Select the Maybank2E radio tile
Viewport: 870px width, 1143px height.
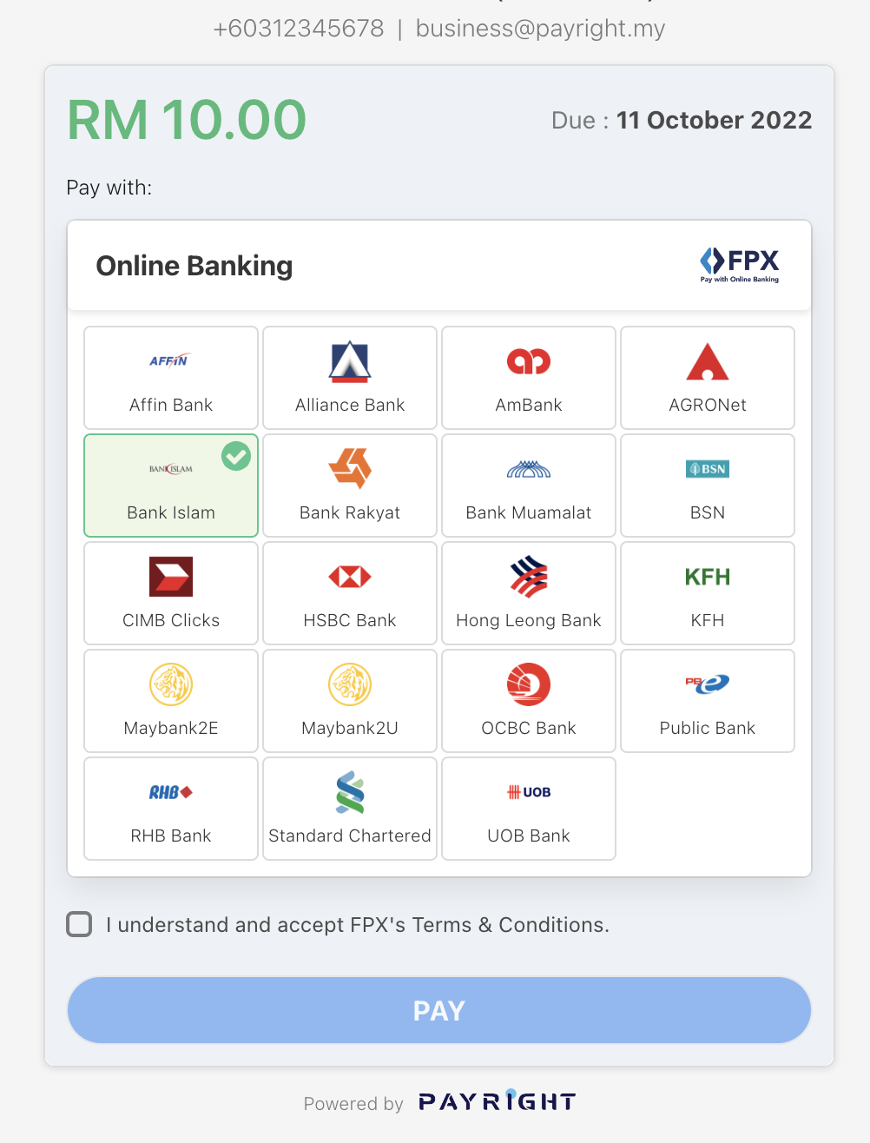click(x=170, y=700)
